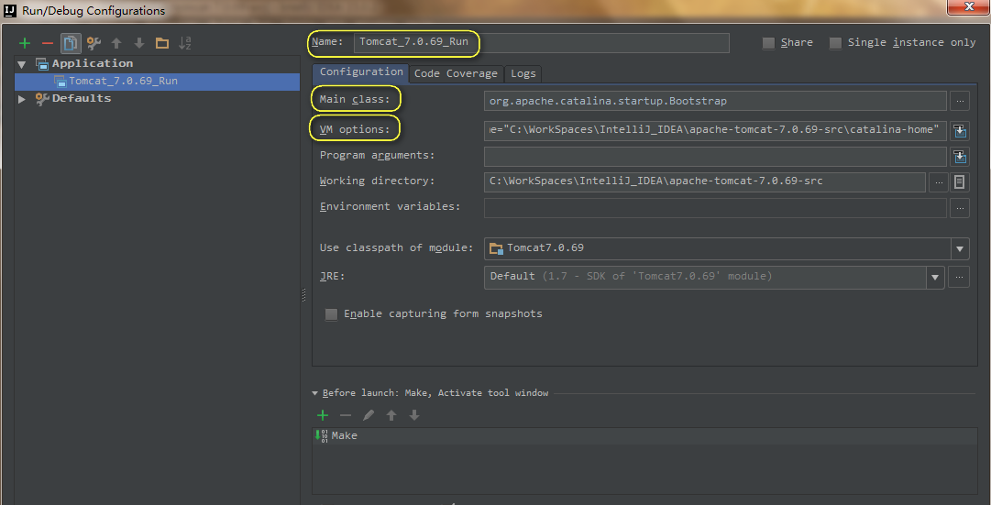
Task: Click the panel splitter drag handle
Action: (304, 294)
